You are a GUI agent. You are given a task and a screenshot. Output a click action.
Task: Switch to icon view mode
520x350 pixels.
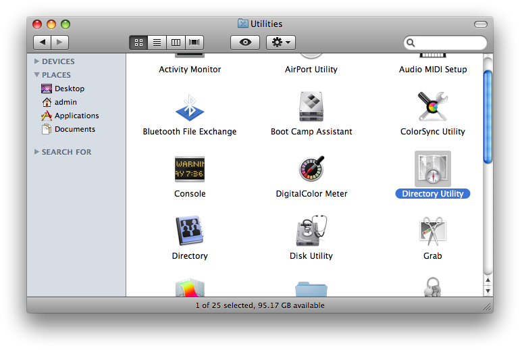(x=138, y=43)
